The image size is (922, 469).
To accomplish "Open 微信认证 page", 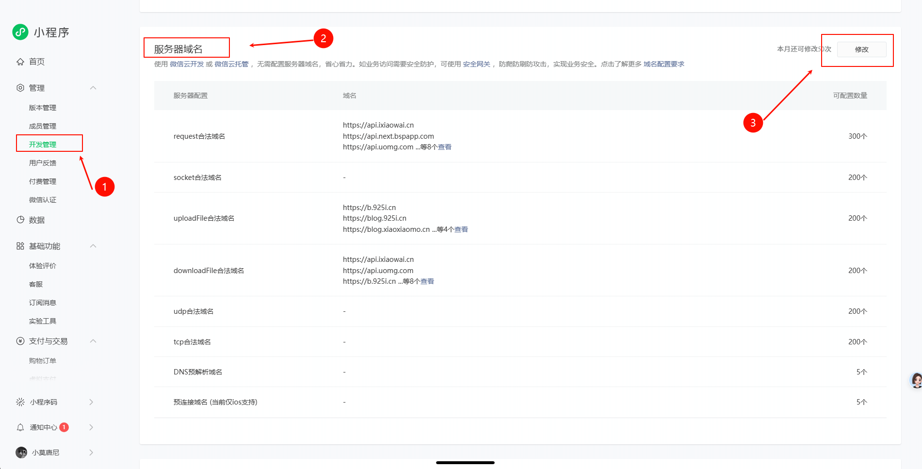I will 43,200.
